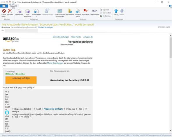
Task: Open the Mein Konto link
Action: point(76,37)
